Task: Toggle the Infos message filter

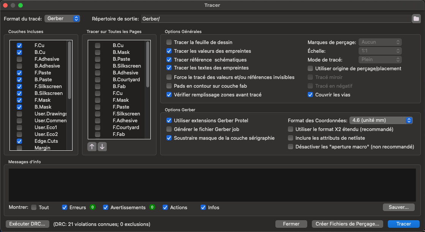Action: click(203, 207)
